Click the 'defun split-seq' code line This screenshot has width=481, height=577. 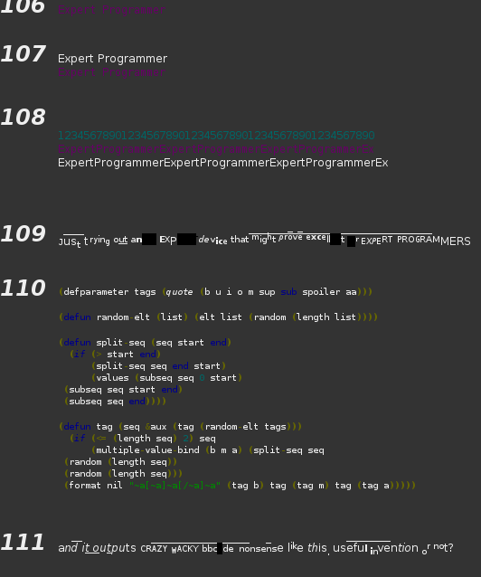[145, 342]
